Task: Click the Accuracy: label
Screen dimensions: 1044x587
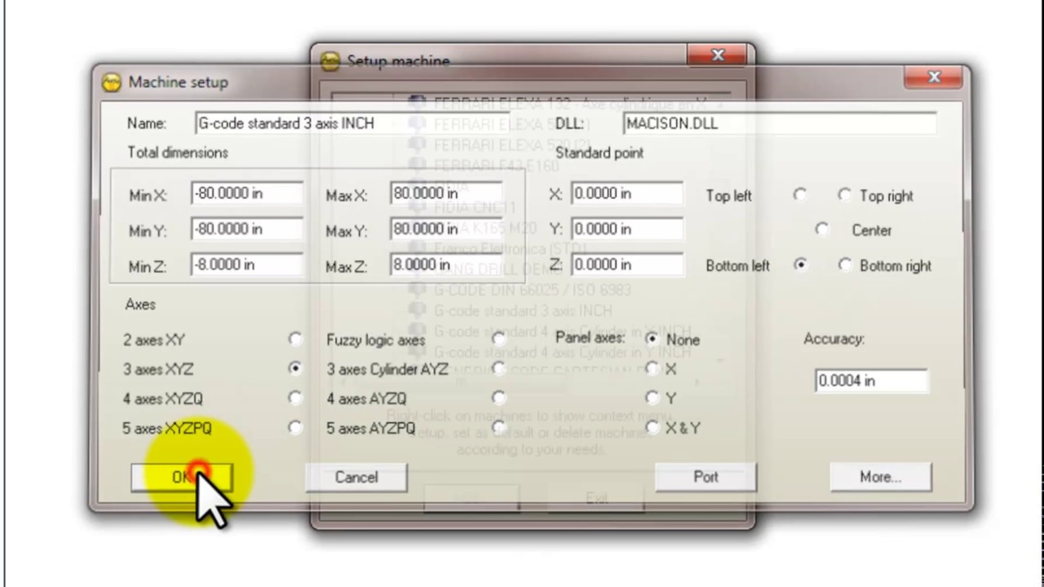Action: (x=834, y=338)
